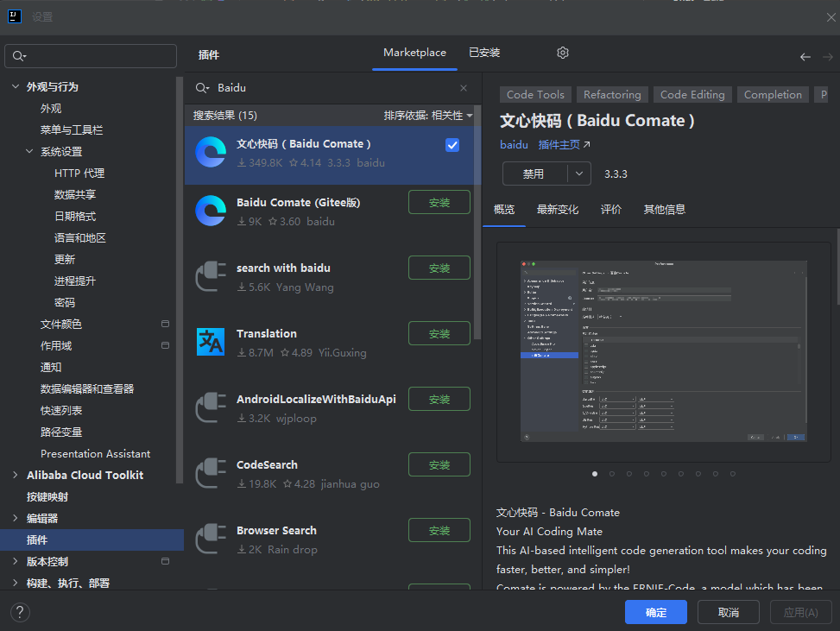The width and height of the screenshot is (840, 631).
Task: Click the settings search magnifier icon
Action: 19,56
